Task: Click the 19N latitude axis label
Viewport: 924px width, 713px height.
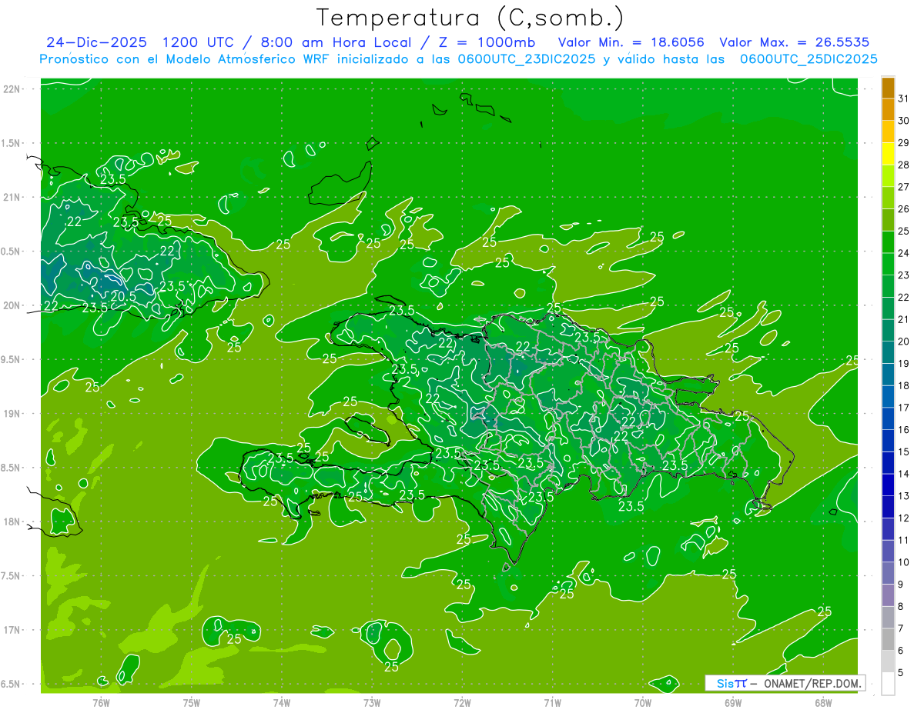Action: click(11, 413)
